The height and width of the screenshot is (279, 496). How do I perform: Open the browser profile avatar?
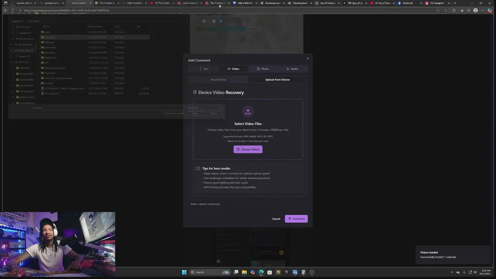[x=475, y=10]
